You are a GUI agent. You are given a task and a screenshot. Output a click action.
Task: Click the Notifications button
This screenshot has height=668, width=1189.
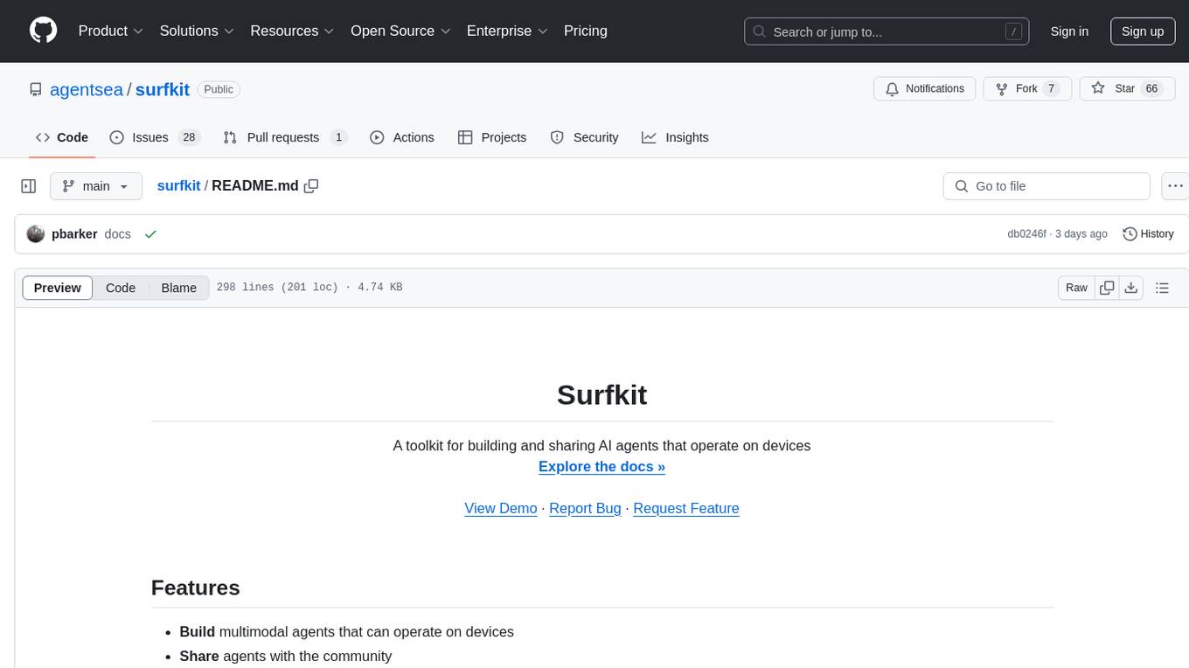[924, 88]
